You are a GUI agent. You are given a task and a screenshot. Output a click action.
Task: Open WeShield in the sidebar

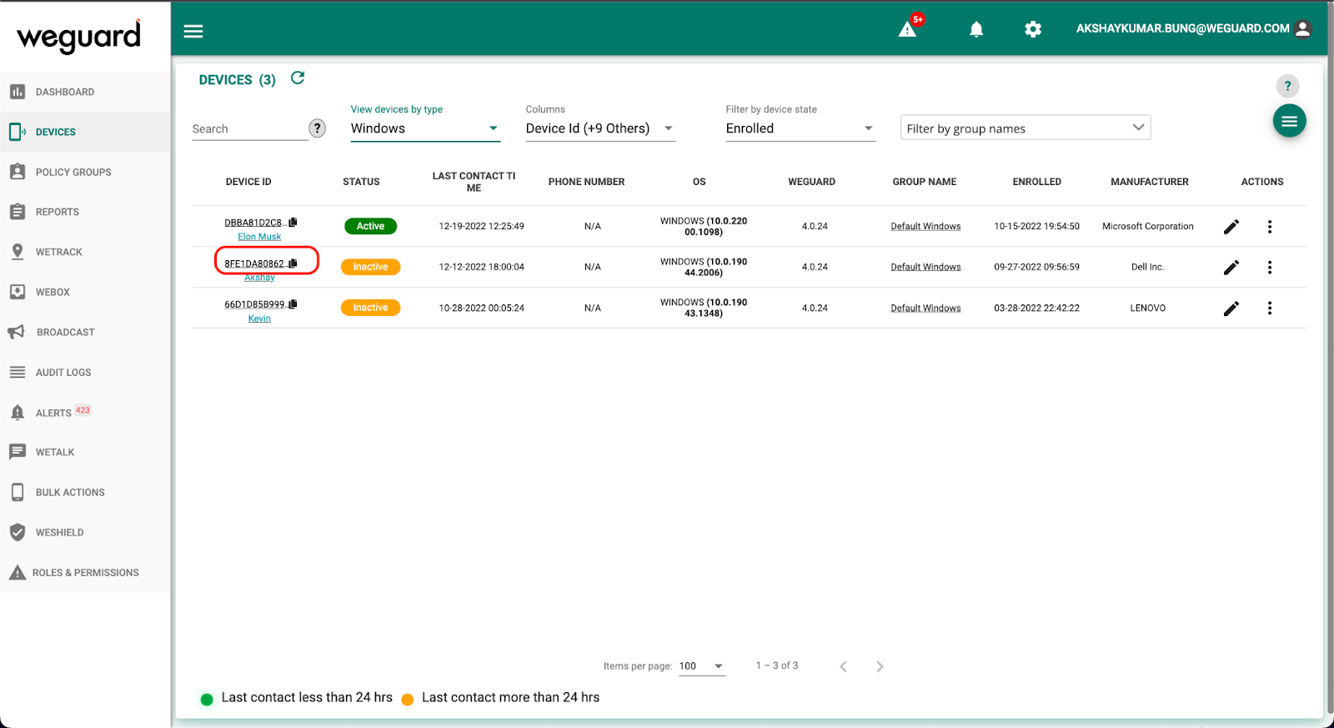85,532
